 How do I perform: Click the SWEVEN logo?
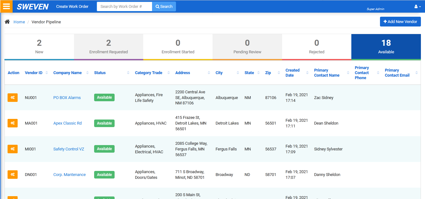point(33,7)
